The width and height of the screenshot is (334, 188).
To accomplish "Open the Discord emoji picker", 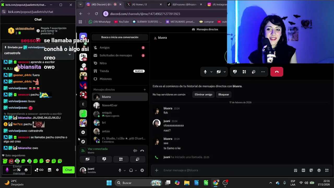I will click(x=319, y=170).
